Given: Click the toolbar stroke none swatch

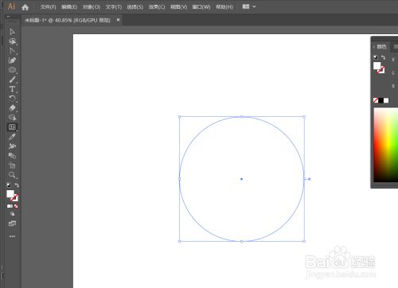Looking at the screenshot, I should click(15, 198).
